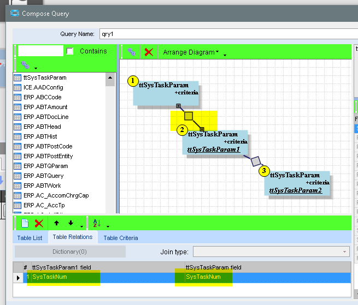The height and width of the screenshot is (305, 358).
Task: Select ICE.AADConfig in the table list
Action: point(43,87)
